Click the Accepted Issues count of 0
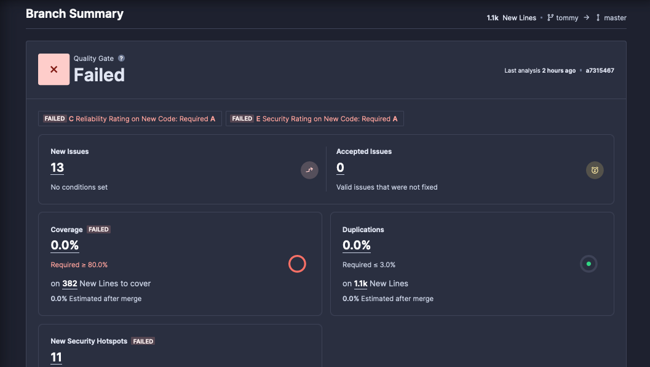Screen dimensions: 650x367 (x=340, y=167)
